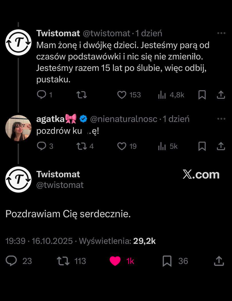
Task: Like the tweet with 153 likes
Action: [122, 95]
